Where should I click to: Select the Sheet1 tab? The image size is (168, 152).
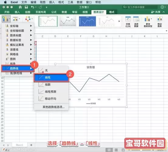click(x=19, y=145)
